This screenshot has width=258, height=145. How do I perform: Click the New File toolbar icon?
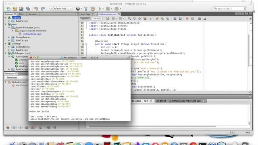8,8
